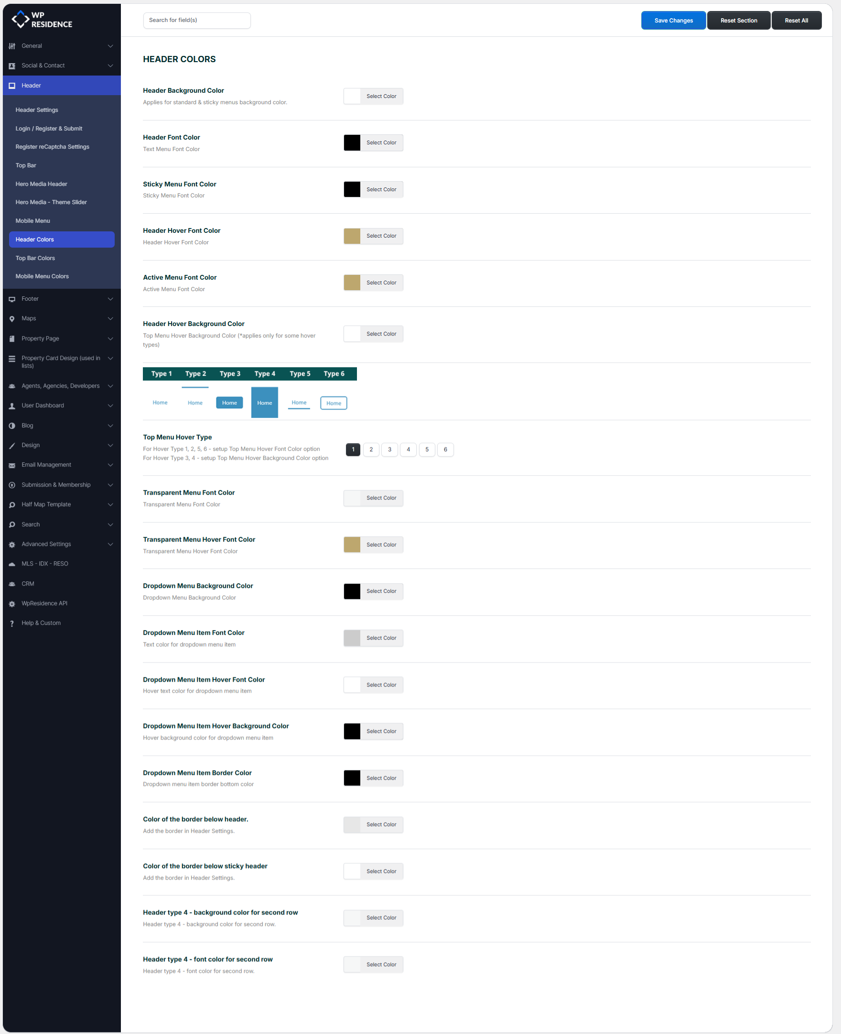Open Header Hover Font Color gold swatch

352,236
